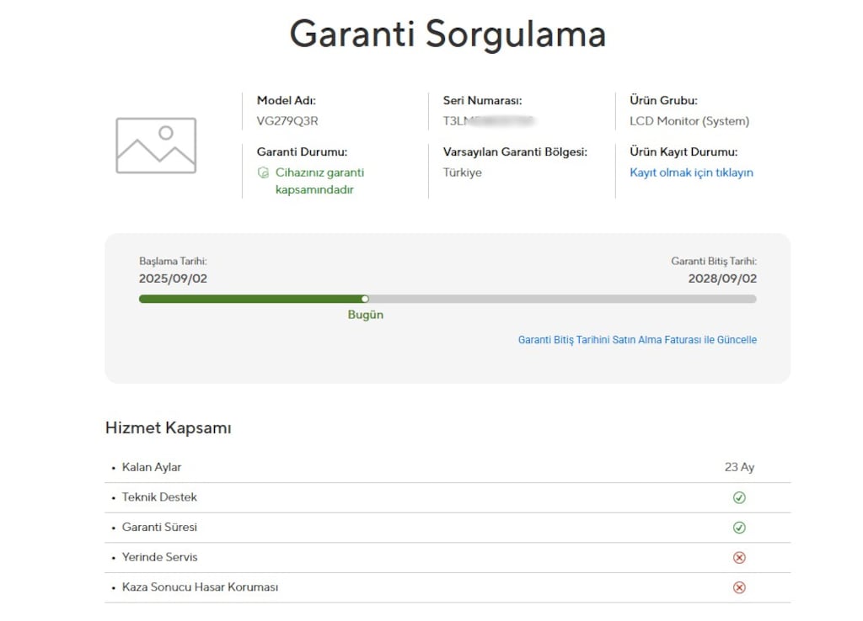
Task: Click the Bugün marker on warranty progress bar
Action: coord(365,299)
